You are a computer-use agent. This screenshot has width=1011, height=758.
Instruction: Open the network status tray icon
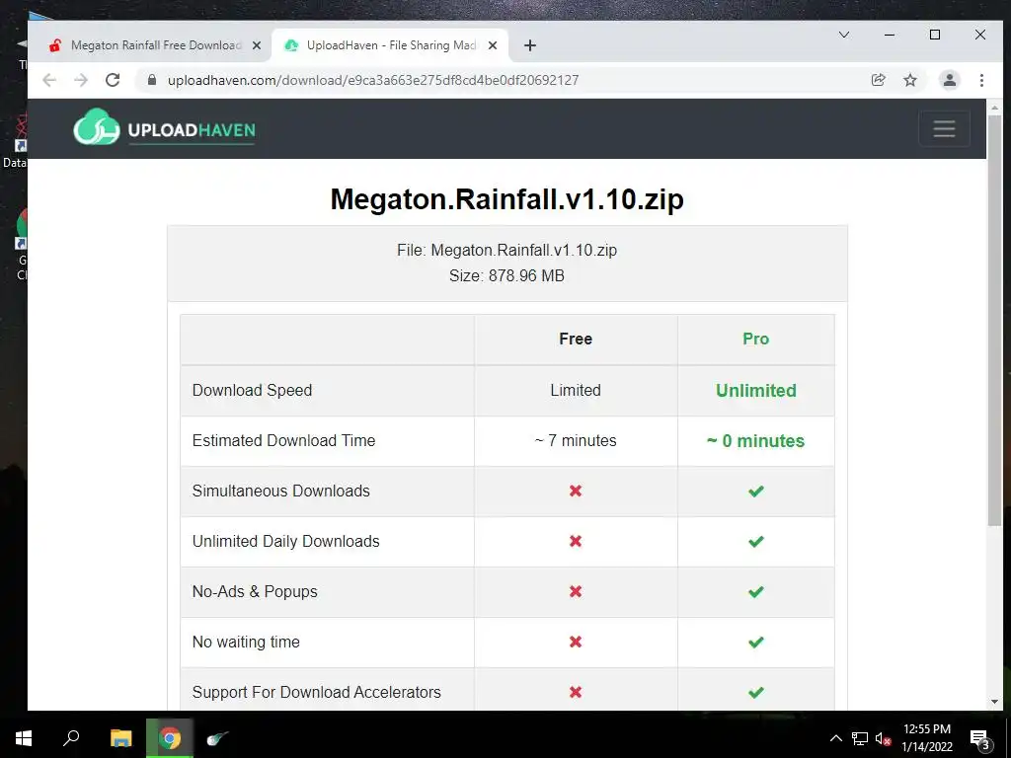[860, 738]
